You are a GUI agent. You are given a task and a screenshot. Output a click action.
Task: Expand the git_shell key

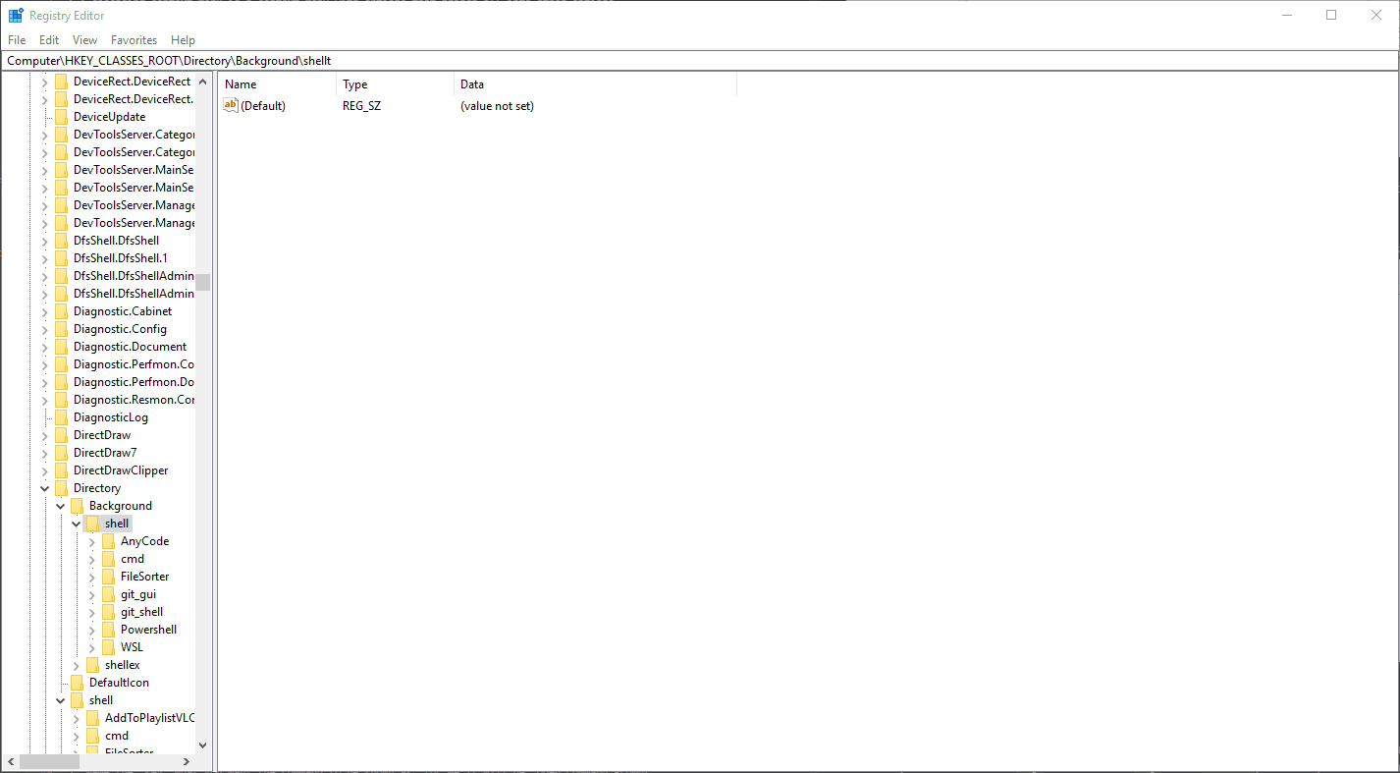[x=91, y=611]
